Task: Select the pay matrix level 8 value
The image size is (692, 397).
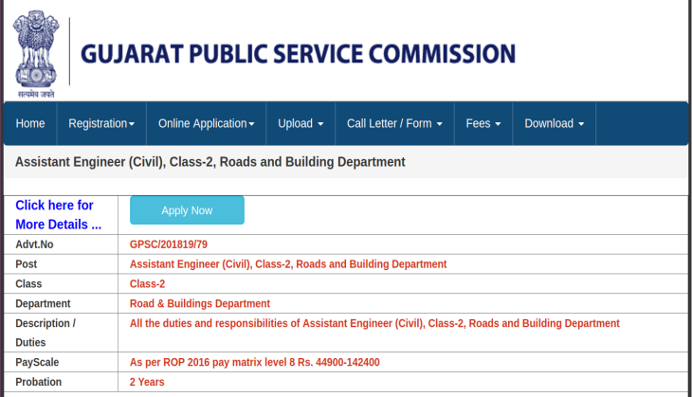Action: 255,362
